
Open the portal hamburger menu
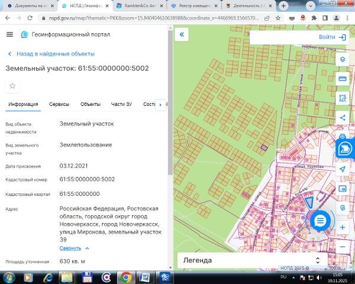coord(9,34)
